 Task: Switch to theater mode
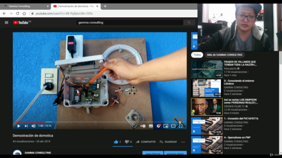[173, 126]
